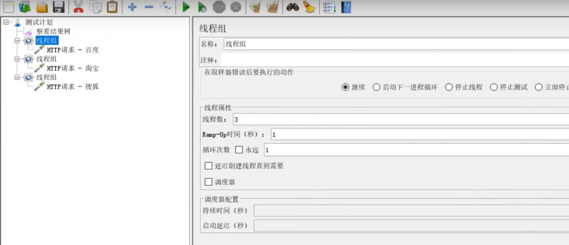Click the 名称 name input field

(x=396, y=44)
